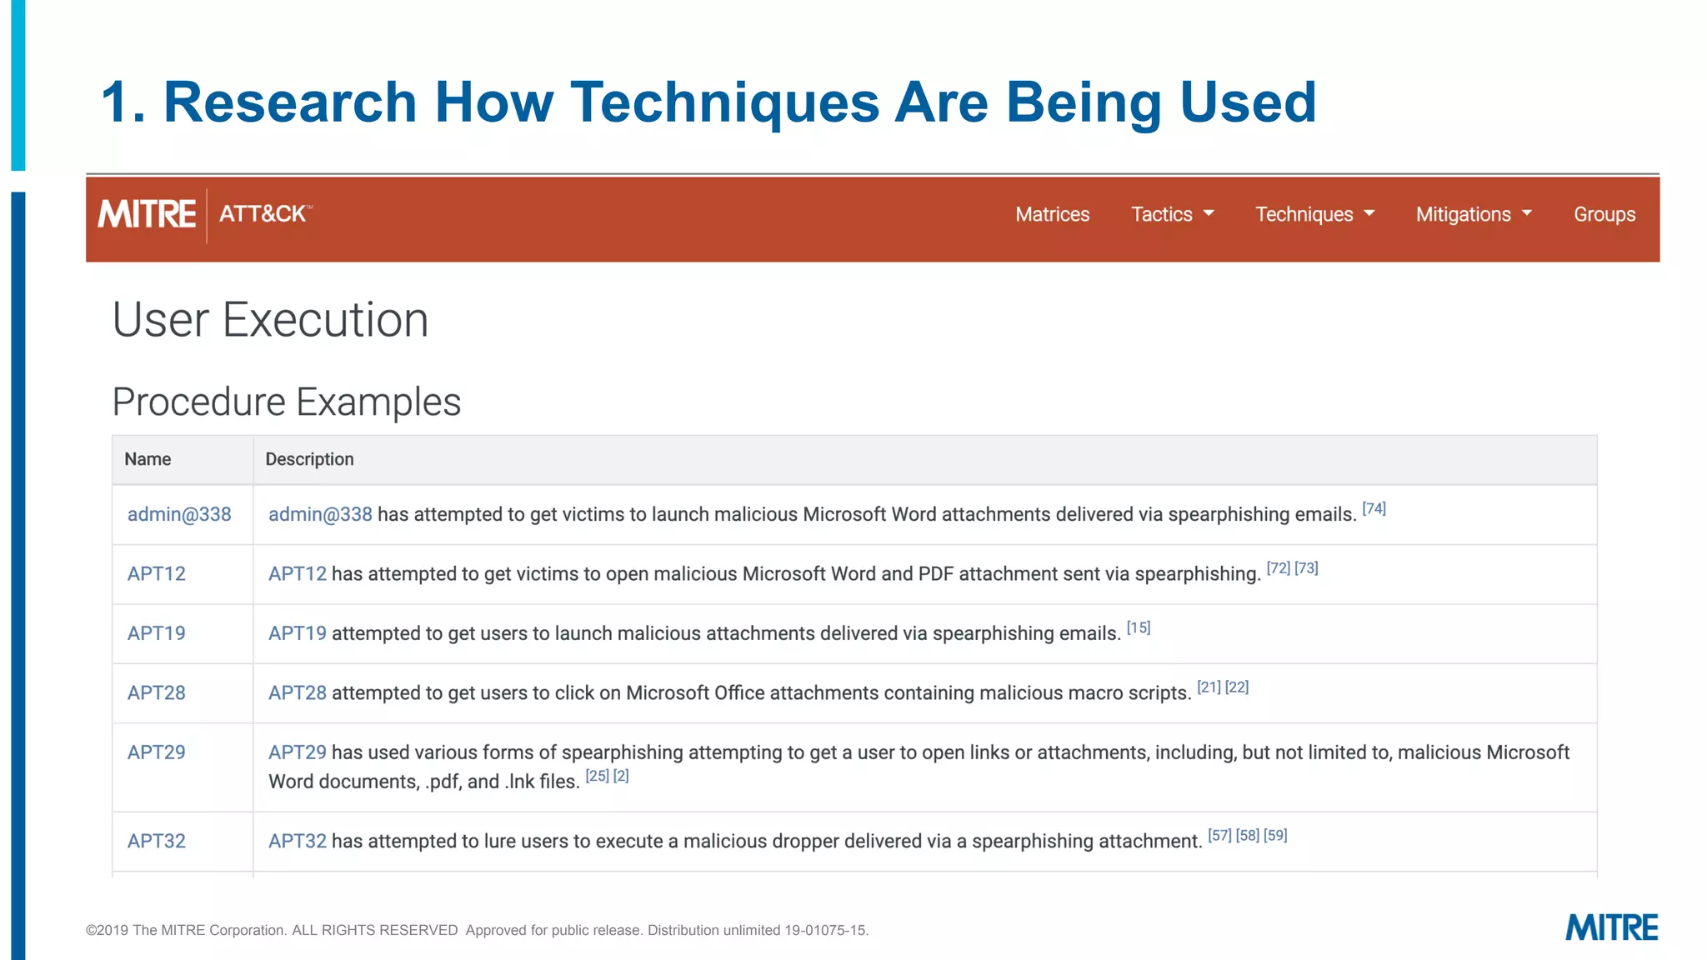Click APT32 link in its description
The image size is (1707, 960).
297,841
